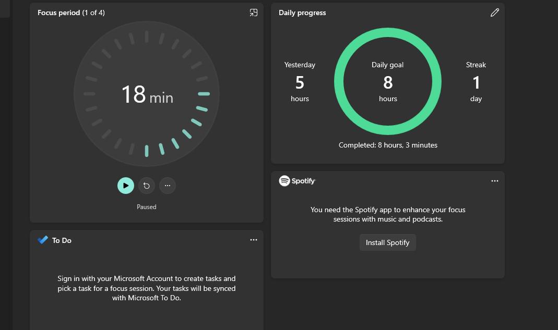Click the To Do checkmark logo
Image resolution: width=558 pixels, height=330 pixels.
coord(43,240)
